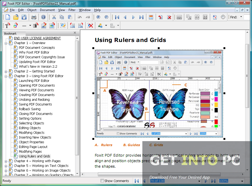Go to previous page in status bar

pos(144,181)
